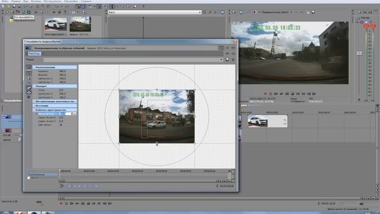Open the Инструменты menu
The width and height of the screenshot is (380, 214).
pyautogui.click(x=52, y=1)
